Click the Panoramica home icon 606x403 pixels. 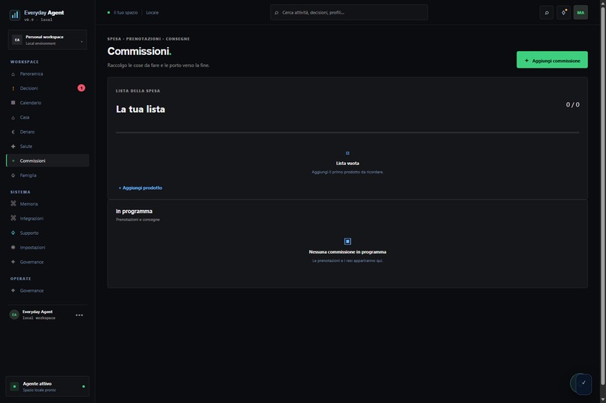(13, 74)
